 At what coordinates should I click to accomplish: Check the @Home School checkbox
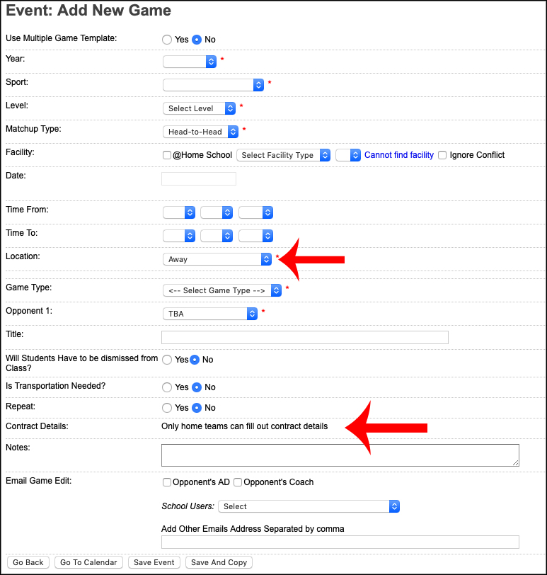(167, 155)
